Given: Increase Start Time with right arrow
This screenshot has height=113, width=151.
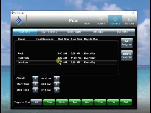Looking at the screenshot, I should tap(57, 84).
